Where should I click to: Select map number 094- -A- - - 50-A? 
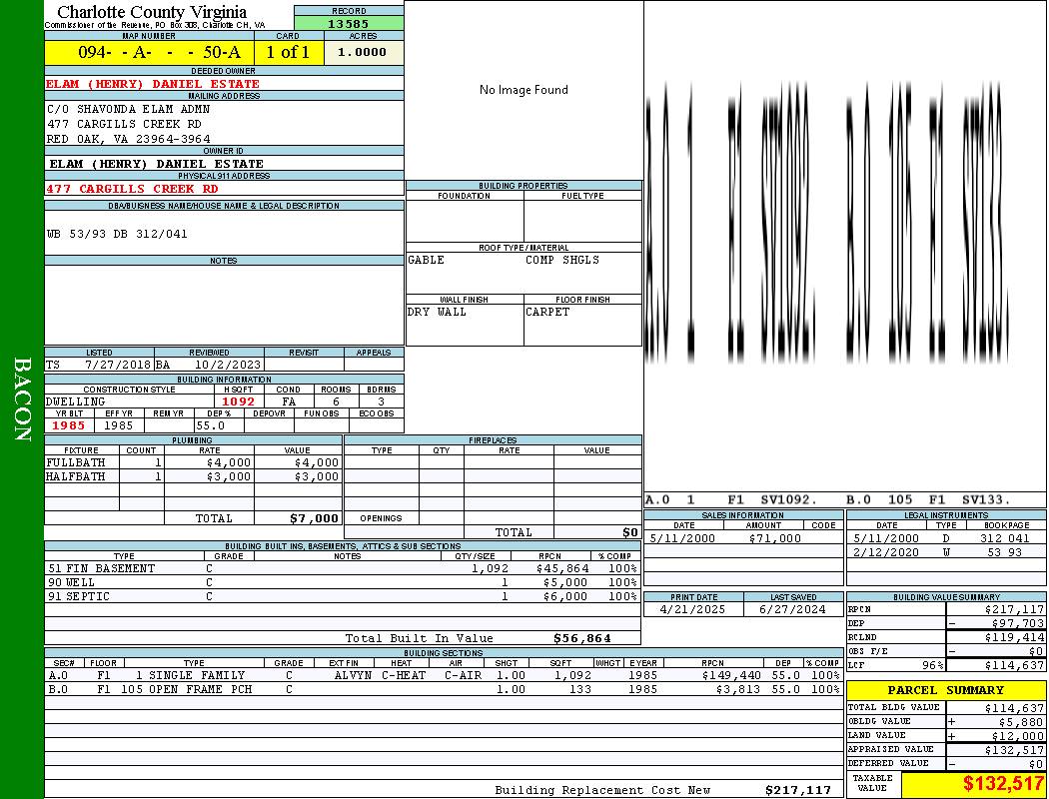(159, 52)
